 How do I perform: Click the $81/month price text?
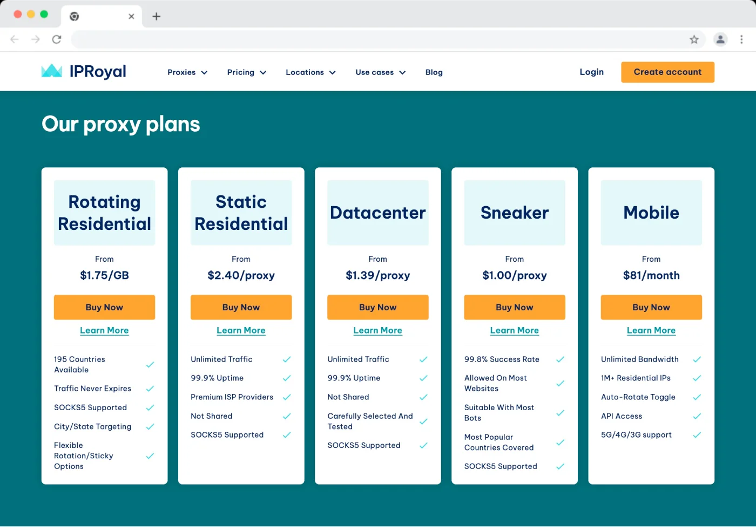pyautogui.click(x=651, y=275)
